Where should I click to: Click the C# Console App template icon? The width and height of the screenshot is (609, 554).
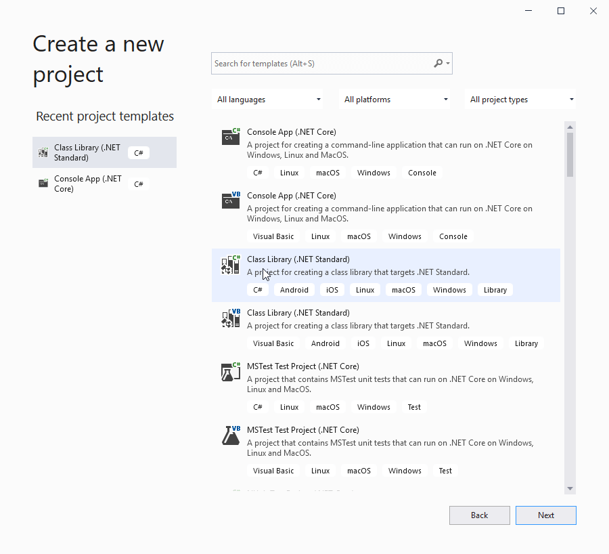[x=231, y=137]
